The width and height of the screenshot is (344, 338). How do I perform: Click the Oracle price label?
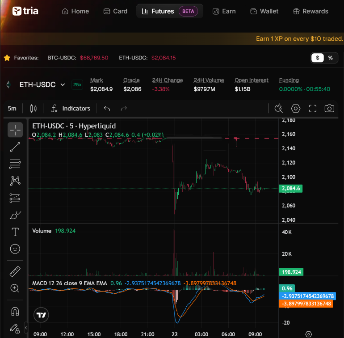point(131,80)
